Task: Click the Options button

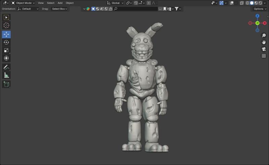Action: (260, 9)
